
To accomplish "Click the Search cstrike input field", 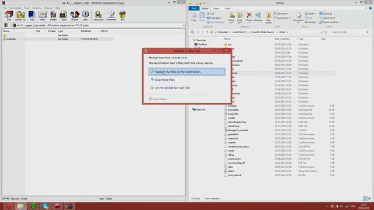I will (349, 32).
